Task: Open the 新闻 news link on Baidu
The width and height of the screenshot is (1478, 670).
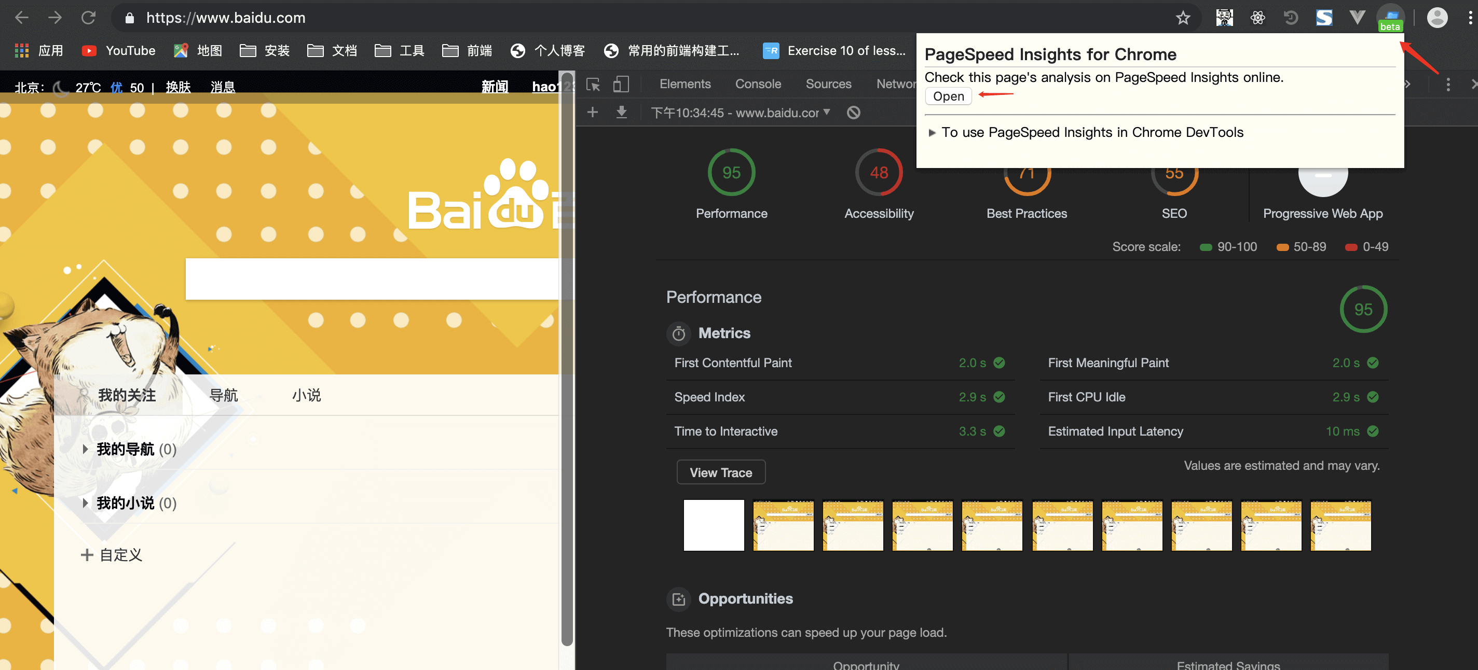Action: tap(495, 87)
